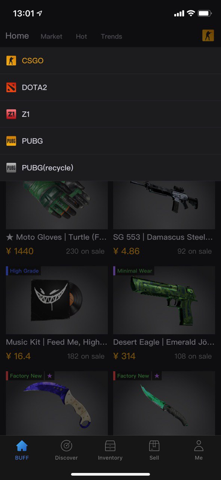Tap the BUFF home icon
This screenshot has width=221, height=480.
click(22, 446)
